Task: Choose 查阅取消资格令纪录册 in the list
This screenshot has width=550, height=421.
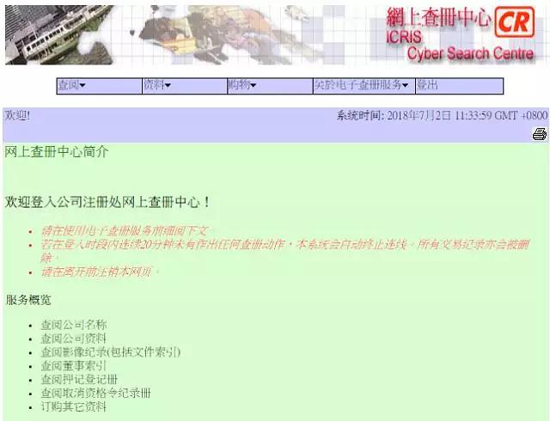Action: point(95,394)
